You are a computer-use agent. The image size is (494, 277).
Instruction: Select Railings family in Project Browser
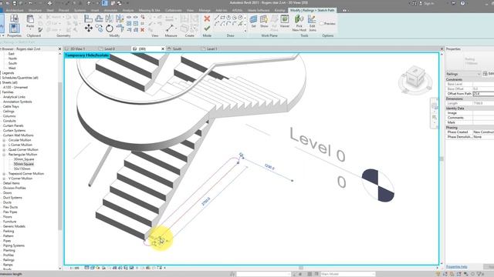(8, 260)
